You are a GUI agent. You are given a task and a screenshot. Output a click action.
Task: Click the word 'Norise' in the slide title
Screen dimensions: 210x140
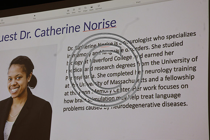coord(100,25)
